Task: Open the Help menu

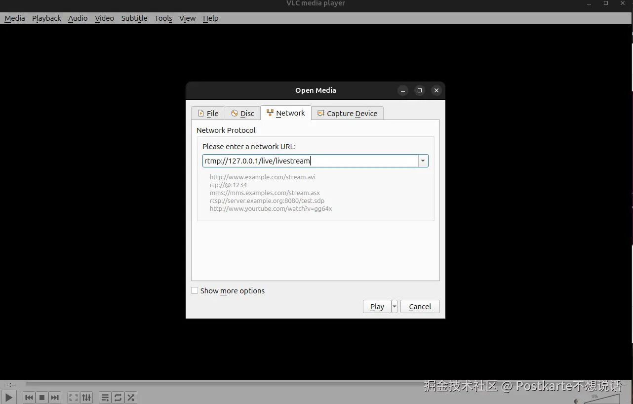Action: click(x=210, y=18)
